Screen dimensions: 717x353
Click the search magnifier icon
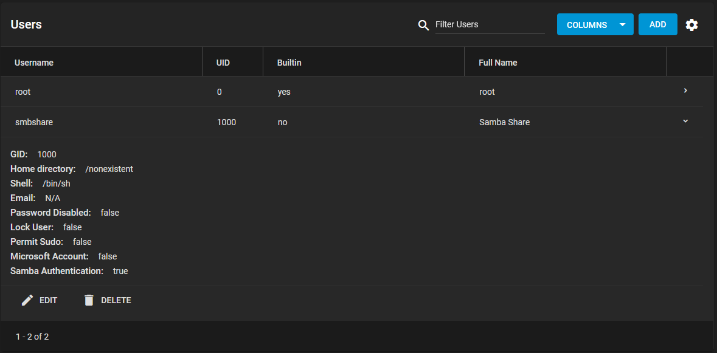coord(423,25)
